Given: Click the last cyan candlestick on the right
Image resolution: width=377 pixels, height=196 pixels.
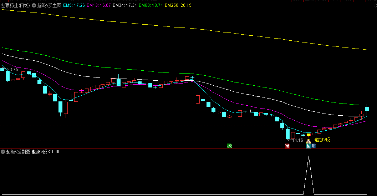Looking at the screenshot, I should point(367,110).
